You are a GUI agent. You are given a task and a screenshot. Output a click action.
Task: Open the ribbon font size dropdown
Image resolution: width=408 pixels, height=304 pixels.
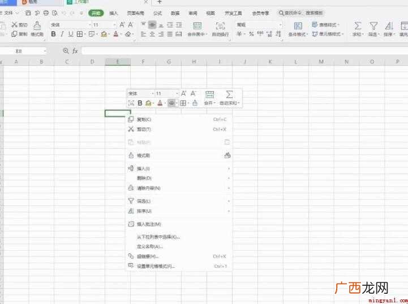click(x=114, y=25)
